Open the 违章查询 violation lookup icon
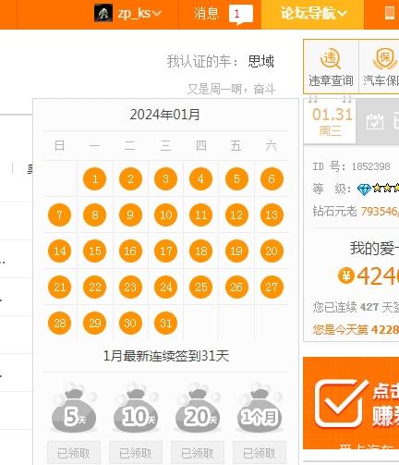This screenshot has height=465, width=399. click(332, 67)
